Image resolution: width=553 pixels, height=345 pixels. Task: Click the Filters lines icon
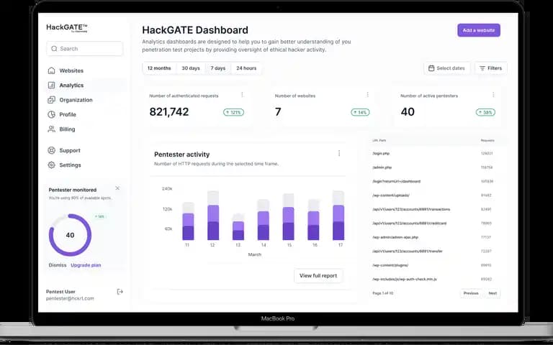point(482,68)
